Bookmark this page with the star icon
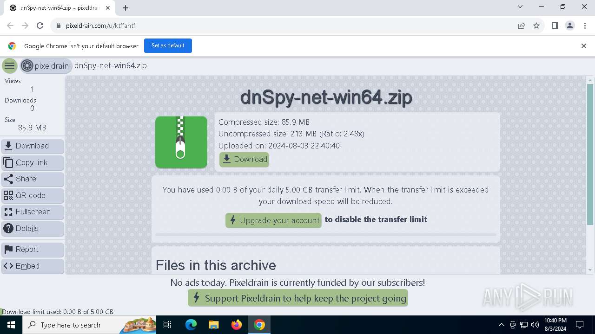 click(x=536, y=26)
